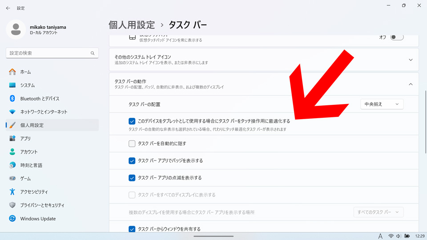427x240 pixels.
Task: Click the 個人用設定 paintbrush icon
Action: coord(12,125)
